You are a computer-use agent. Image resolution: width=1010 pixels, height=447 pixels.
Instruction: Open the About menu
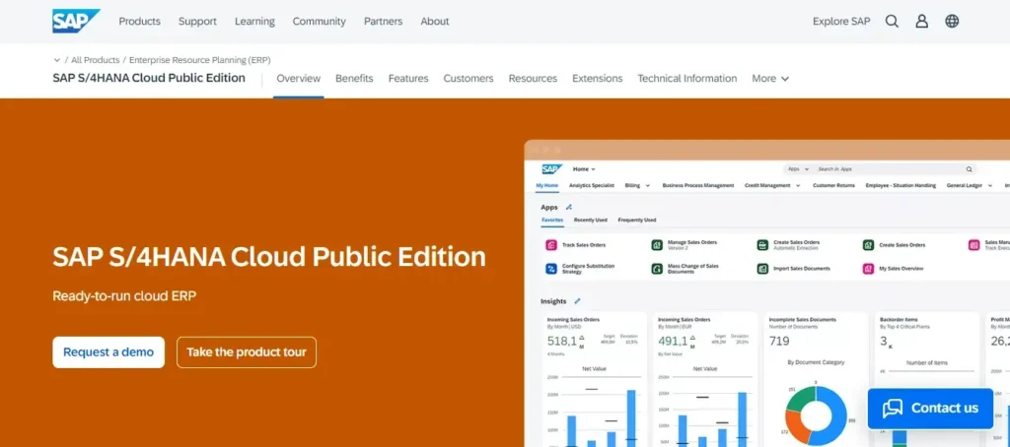click(435, 22)
